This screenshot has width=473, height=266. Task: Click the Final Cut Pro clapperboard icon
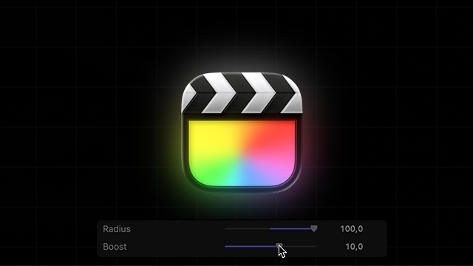point(242,132)
